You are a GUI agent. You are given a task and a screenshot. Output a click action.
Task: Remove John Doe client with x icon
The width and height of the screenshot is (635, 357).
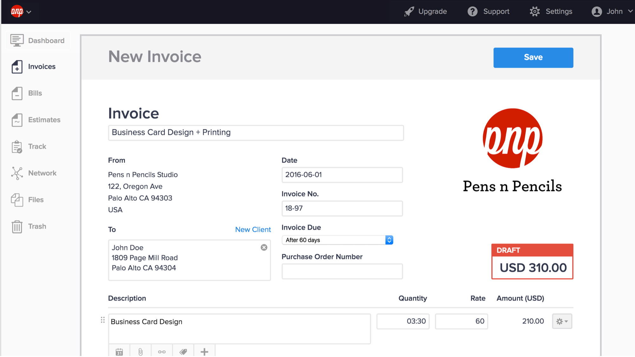coord(264,248)
